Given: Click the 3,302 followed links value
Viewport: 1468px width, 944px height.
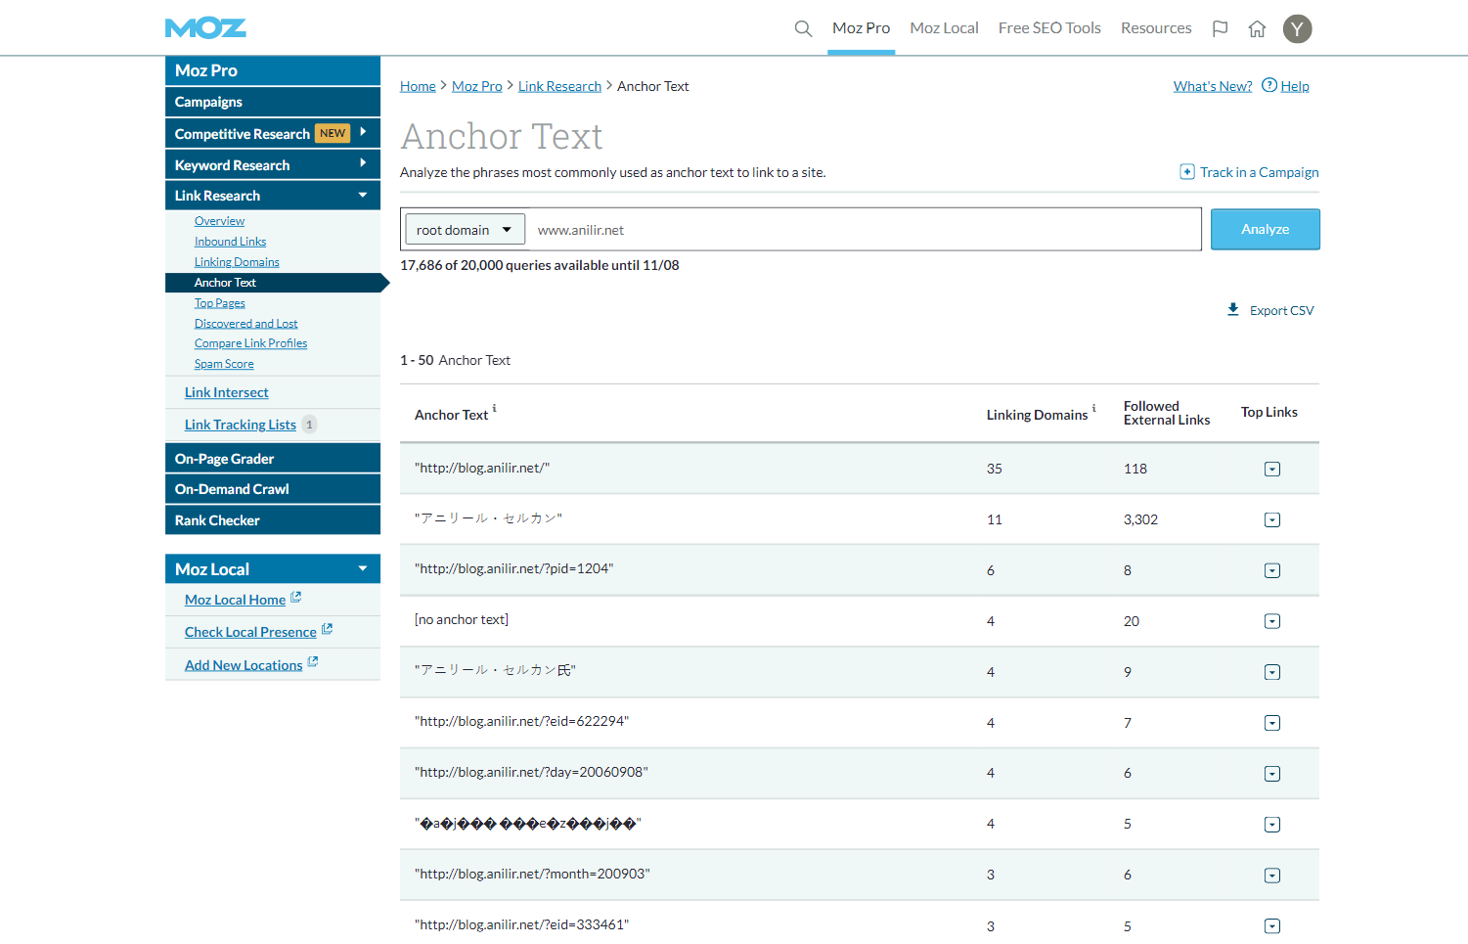Looking at the screenshot, I should click(x=1140, y=519).
